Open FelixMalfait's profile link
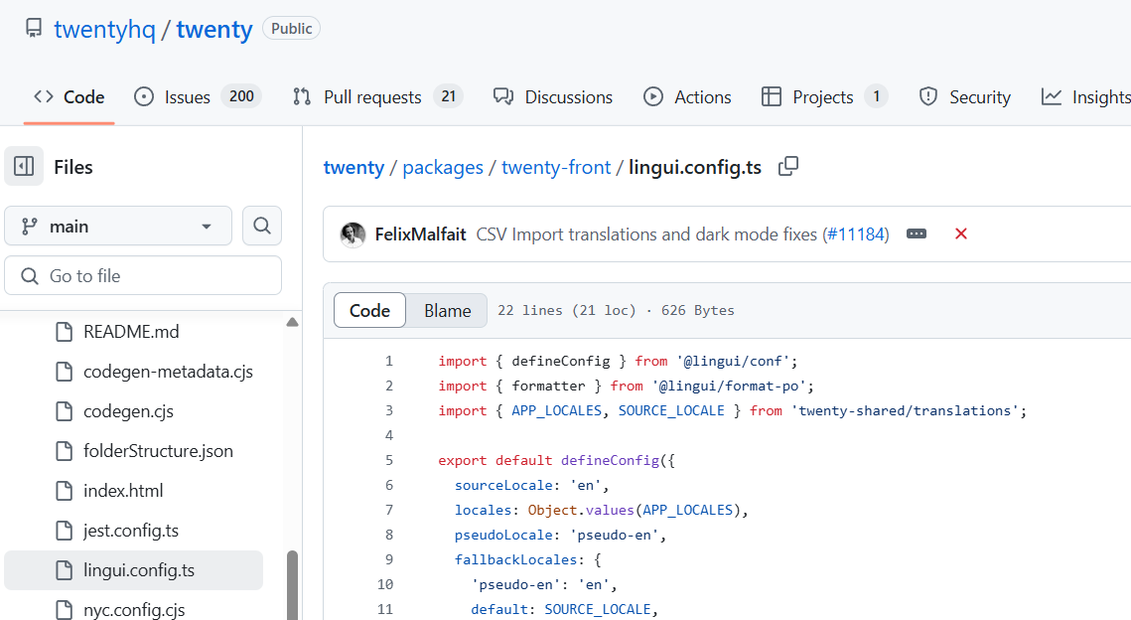This screenshot has width=1131, height=620. click(420, 234)
